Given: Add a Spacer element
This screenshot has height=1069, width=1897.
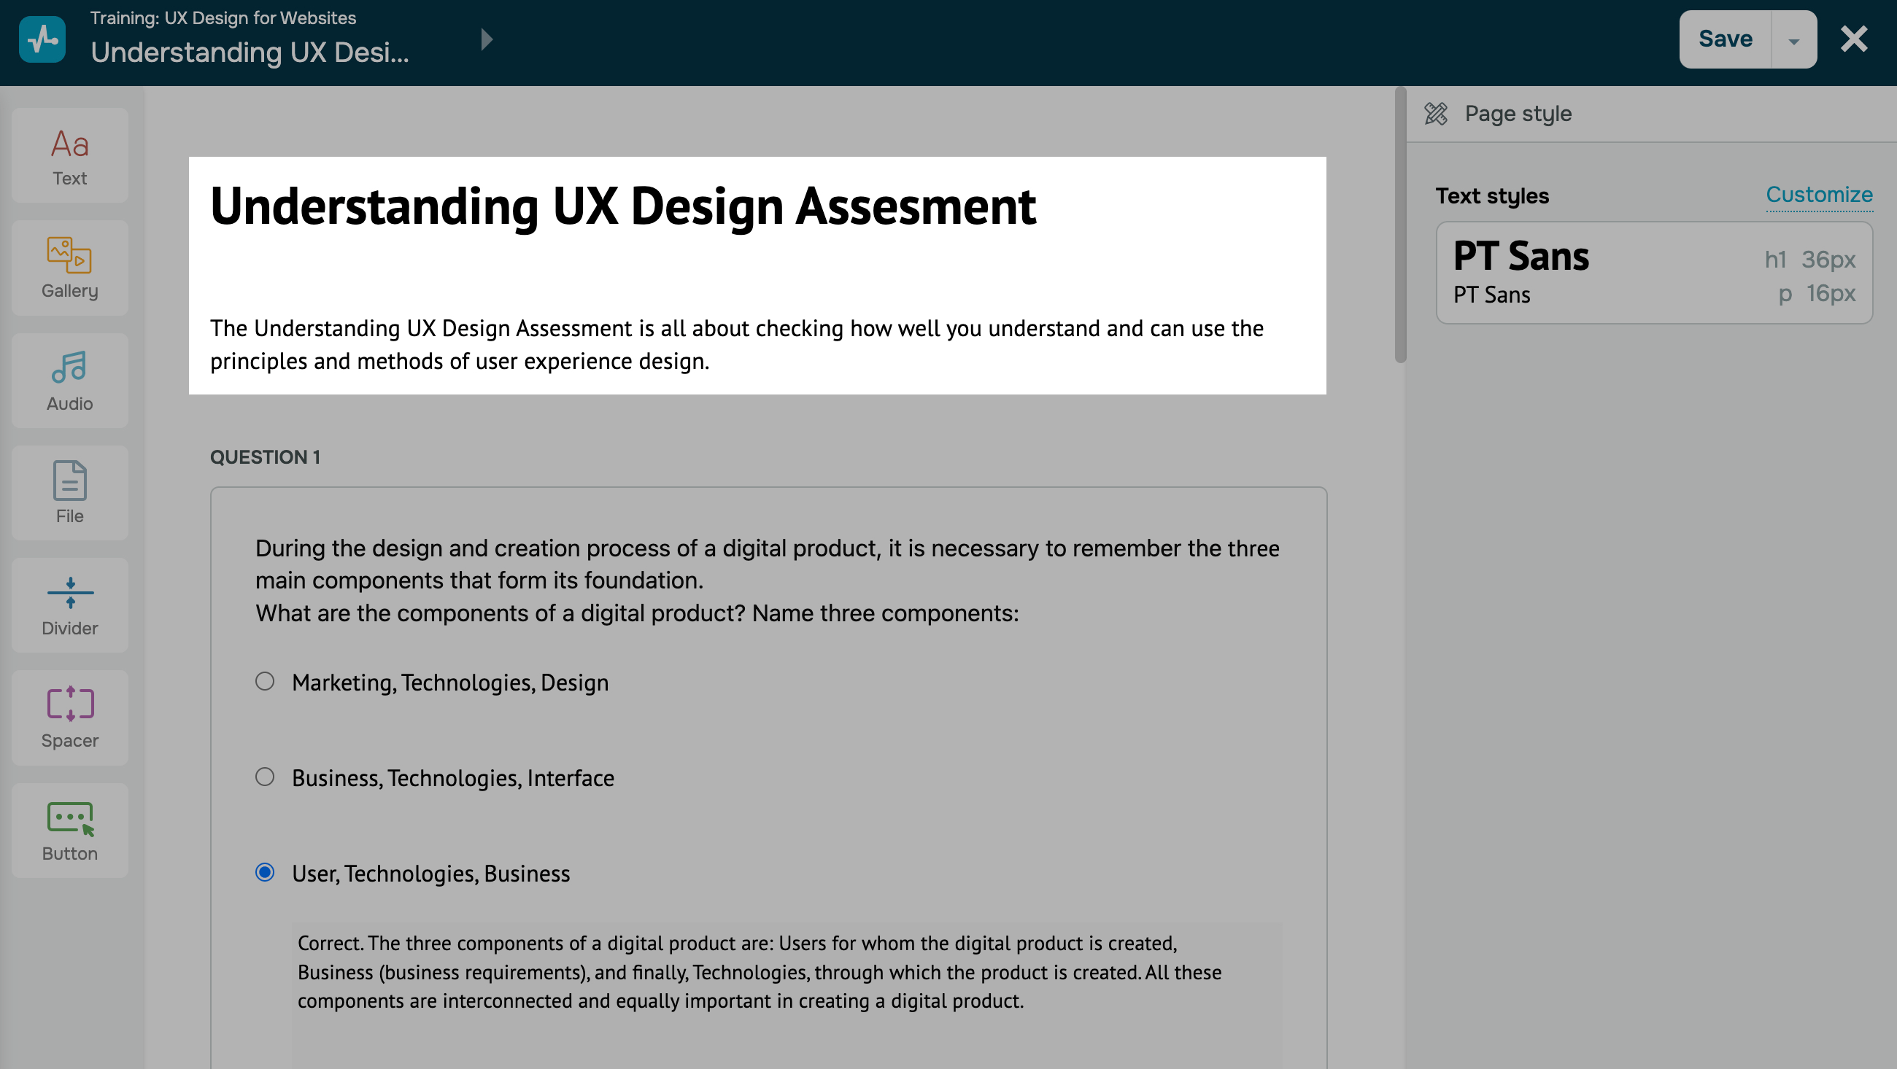Looking at the screenshot, I should pyautogui.click(x=70, y=718).
